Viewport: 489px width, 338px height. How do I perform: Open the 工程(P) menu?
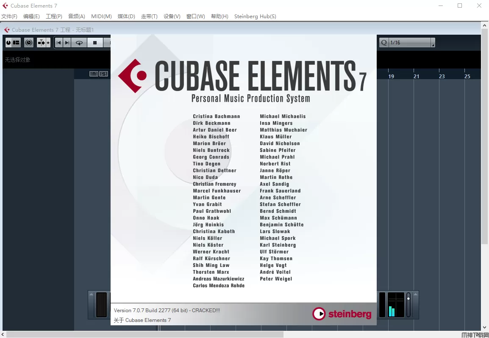(54, 16)
